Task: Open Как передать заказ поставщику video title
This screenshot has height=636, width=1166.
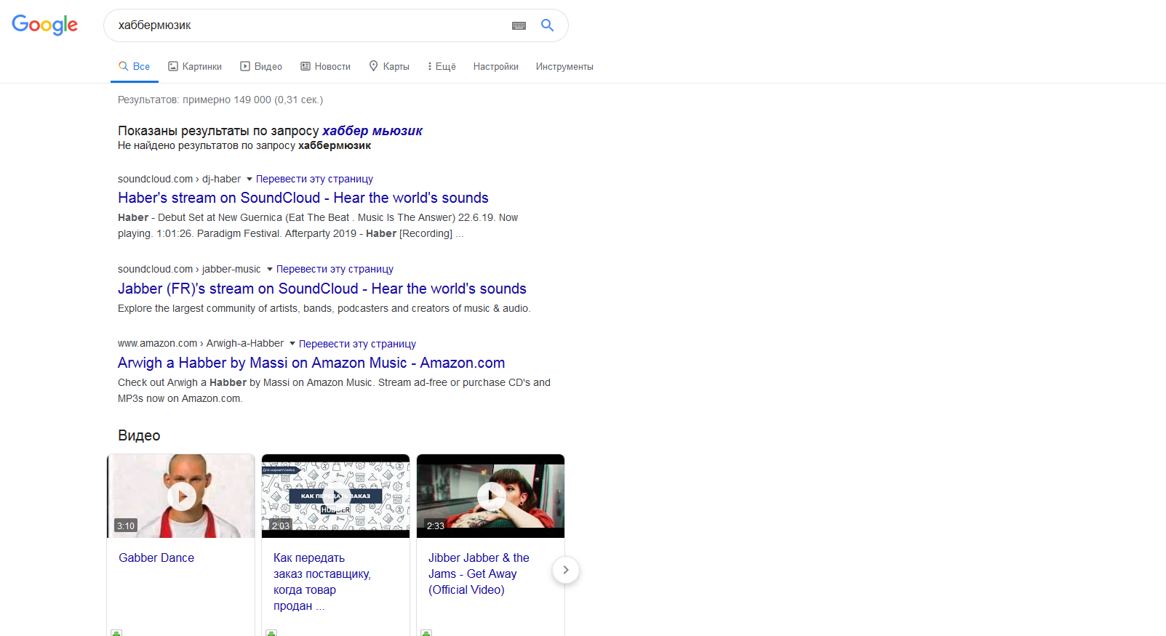Action: pyautogui.click(x=322, y=581)
